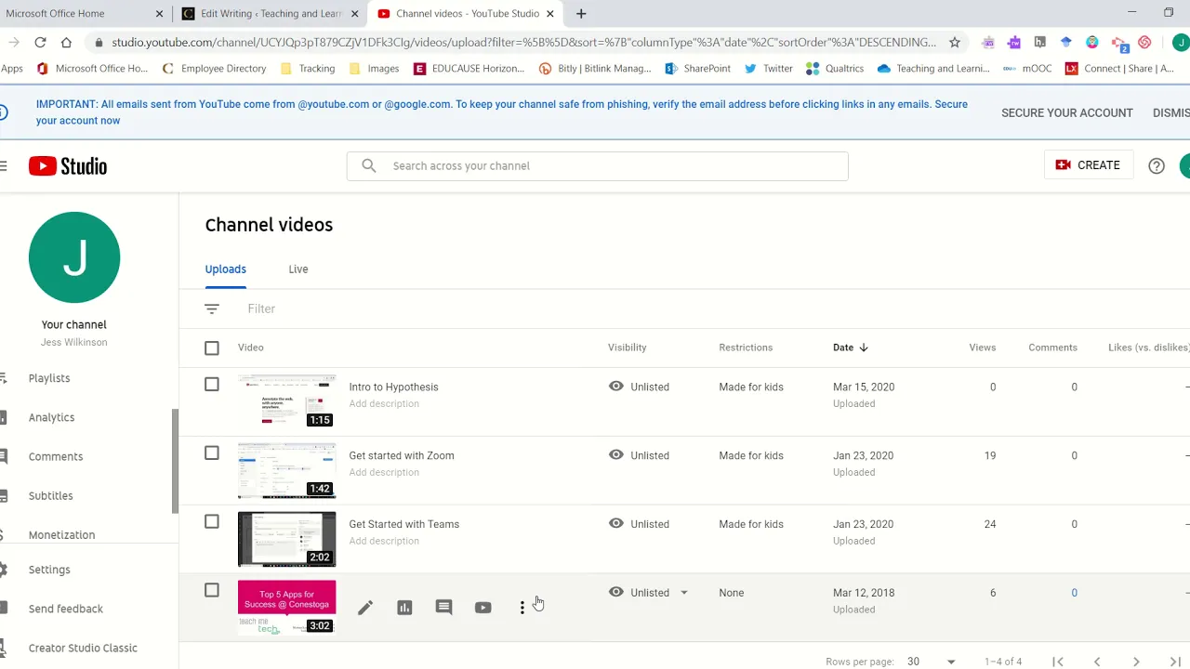Screen dimensions: 1190x669
Task: Click the browser home button
Action: pyautogui.click(x=66, y=42)
